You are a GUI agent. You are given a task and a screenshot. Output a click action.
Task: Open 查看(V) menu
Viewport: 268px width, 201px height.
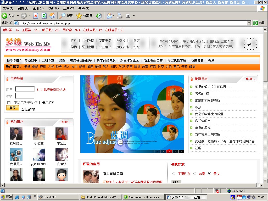pos(38,8)
